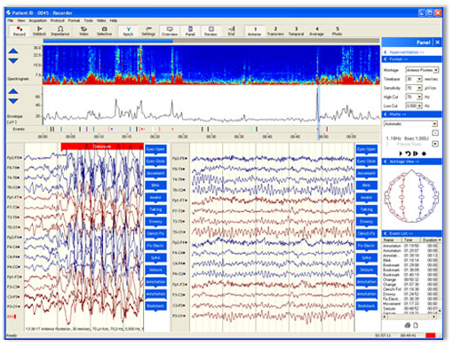Select montage 1 Anterior in toolbar
453x346 pixels.
click(x=255, y=31)
